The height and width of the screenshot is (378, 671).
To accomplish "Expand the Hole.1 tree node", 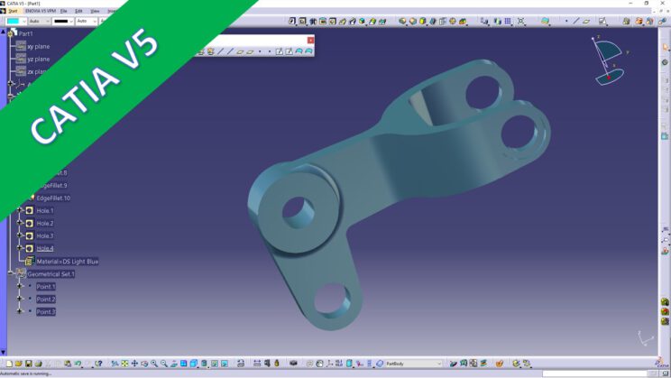I will (x=19, y=210).
